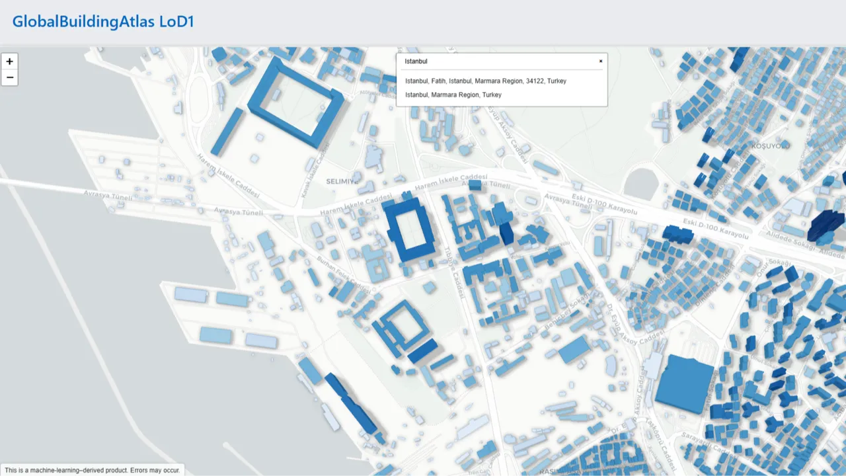Click the SELİMİYE neighborhood label

coord(341,180)
